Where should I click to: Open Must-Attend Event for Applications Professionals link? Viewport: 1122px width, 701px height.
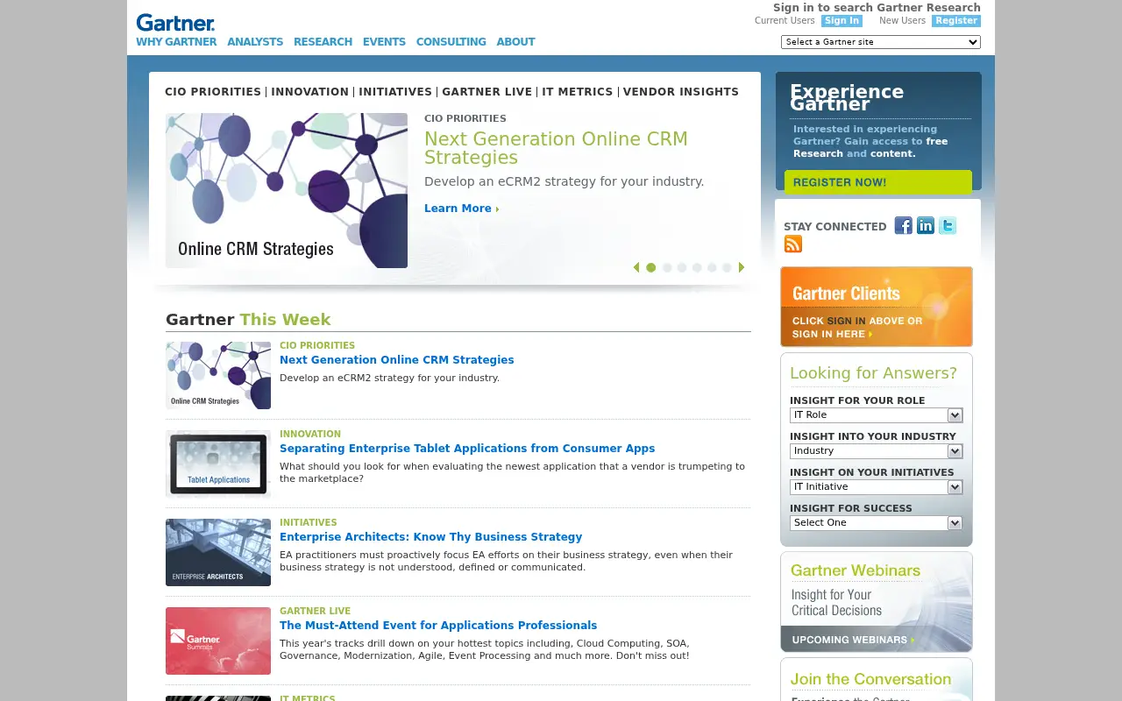point(438,626)
